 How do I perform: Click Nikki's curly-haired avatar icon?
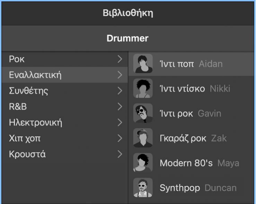coord(143,89)
